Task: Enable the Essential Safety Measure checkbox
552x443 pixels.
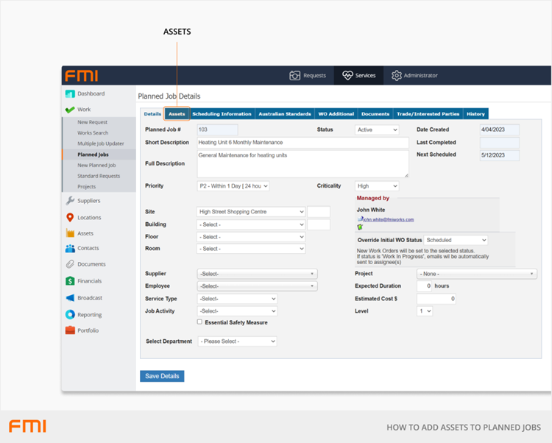Action: tap(199, 322)
